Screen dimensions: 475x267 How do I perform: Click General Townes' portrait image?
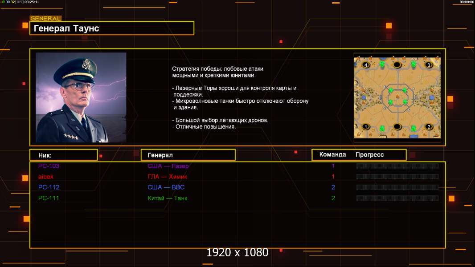click(x=81, y=97)
